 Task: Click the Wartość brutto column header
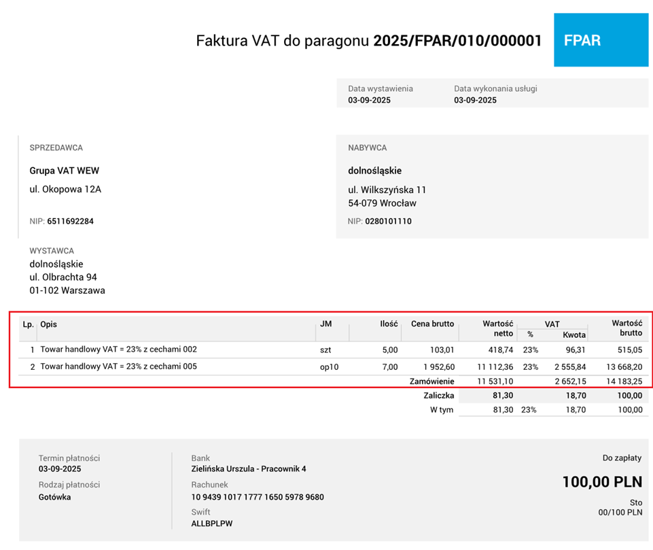[627, 328]
